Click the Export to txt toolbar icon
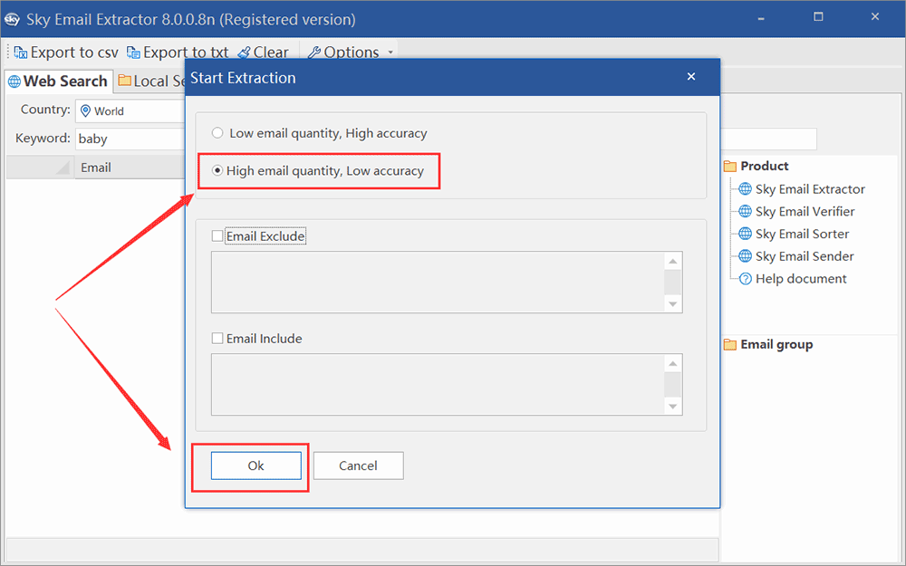 click(x=133, y=53)
